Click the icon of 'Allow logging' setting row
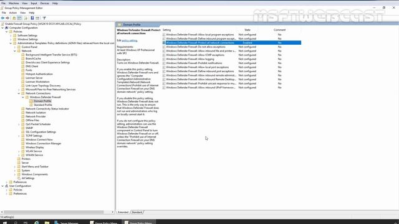The image size is (399, 224). tap(164, 59)
